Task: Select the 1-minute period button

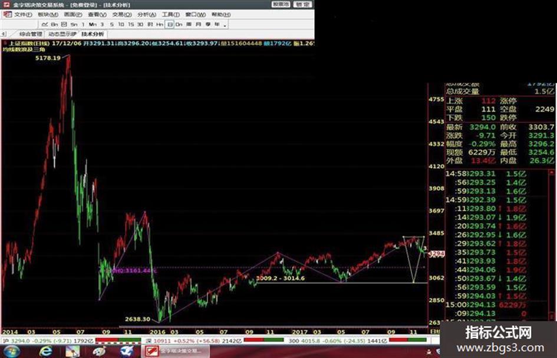Action: click(x=83, y=25)
